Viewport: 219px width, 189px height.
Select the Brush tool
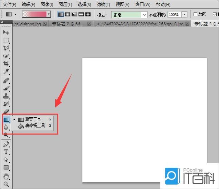6,88
